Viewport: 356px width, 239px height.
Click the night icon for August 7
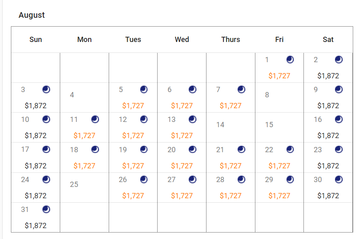[x=241, y=90]
